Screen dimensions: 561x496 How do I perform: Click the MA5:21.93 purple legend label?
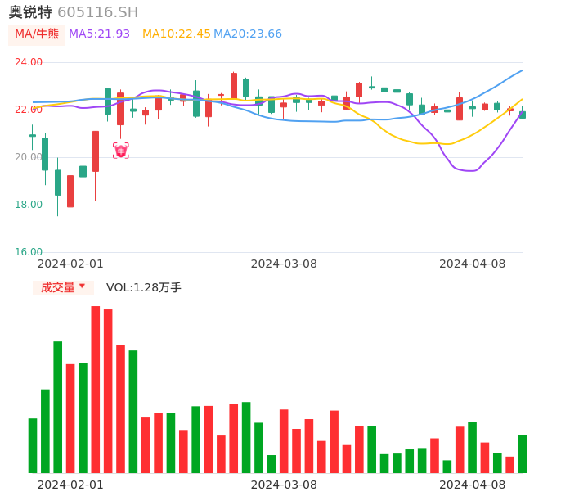[99, 34]
